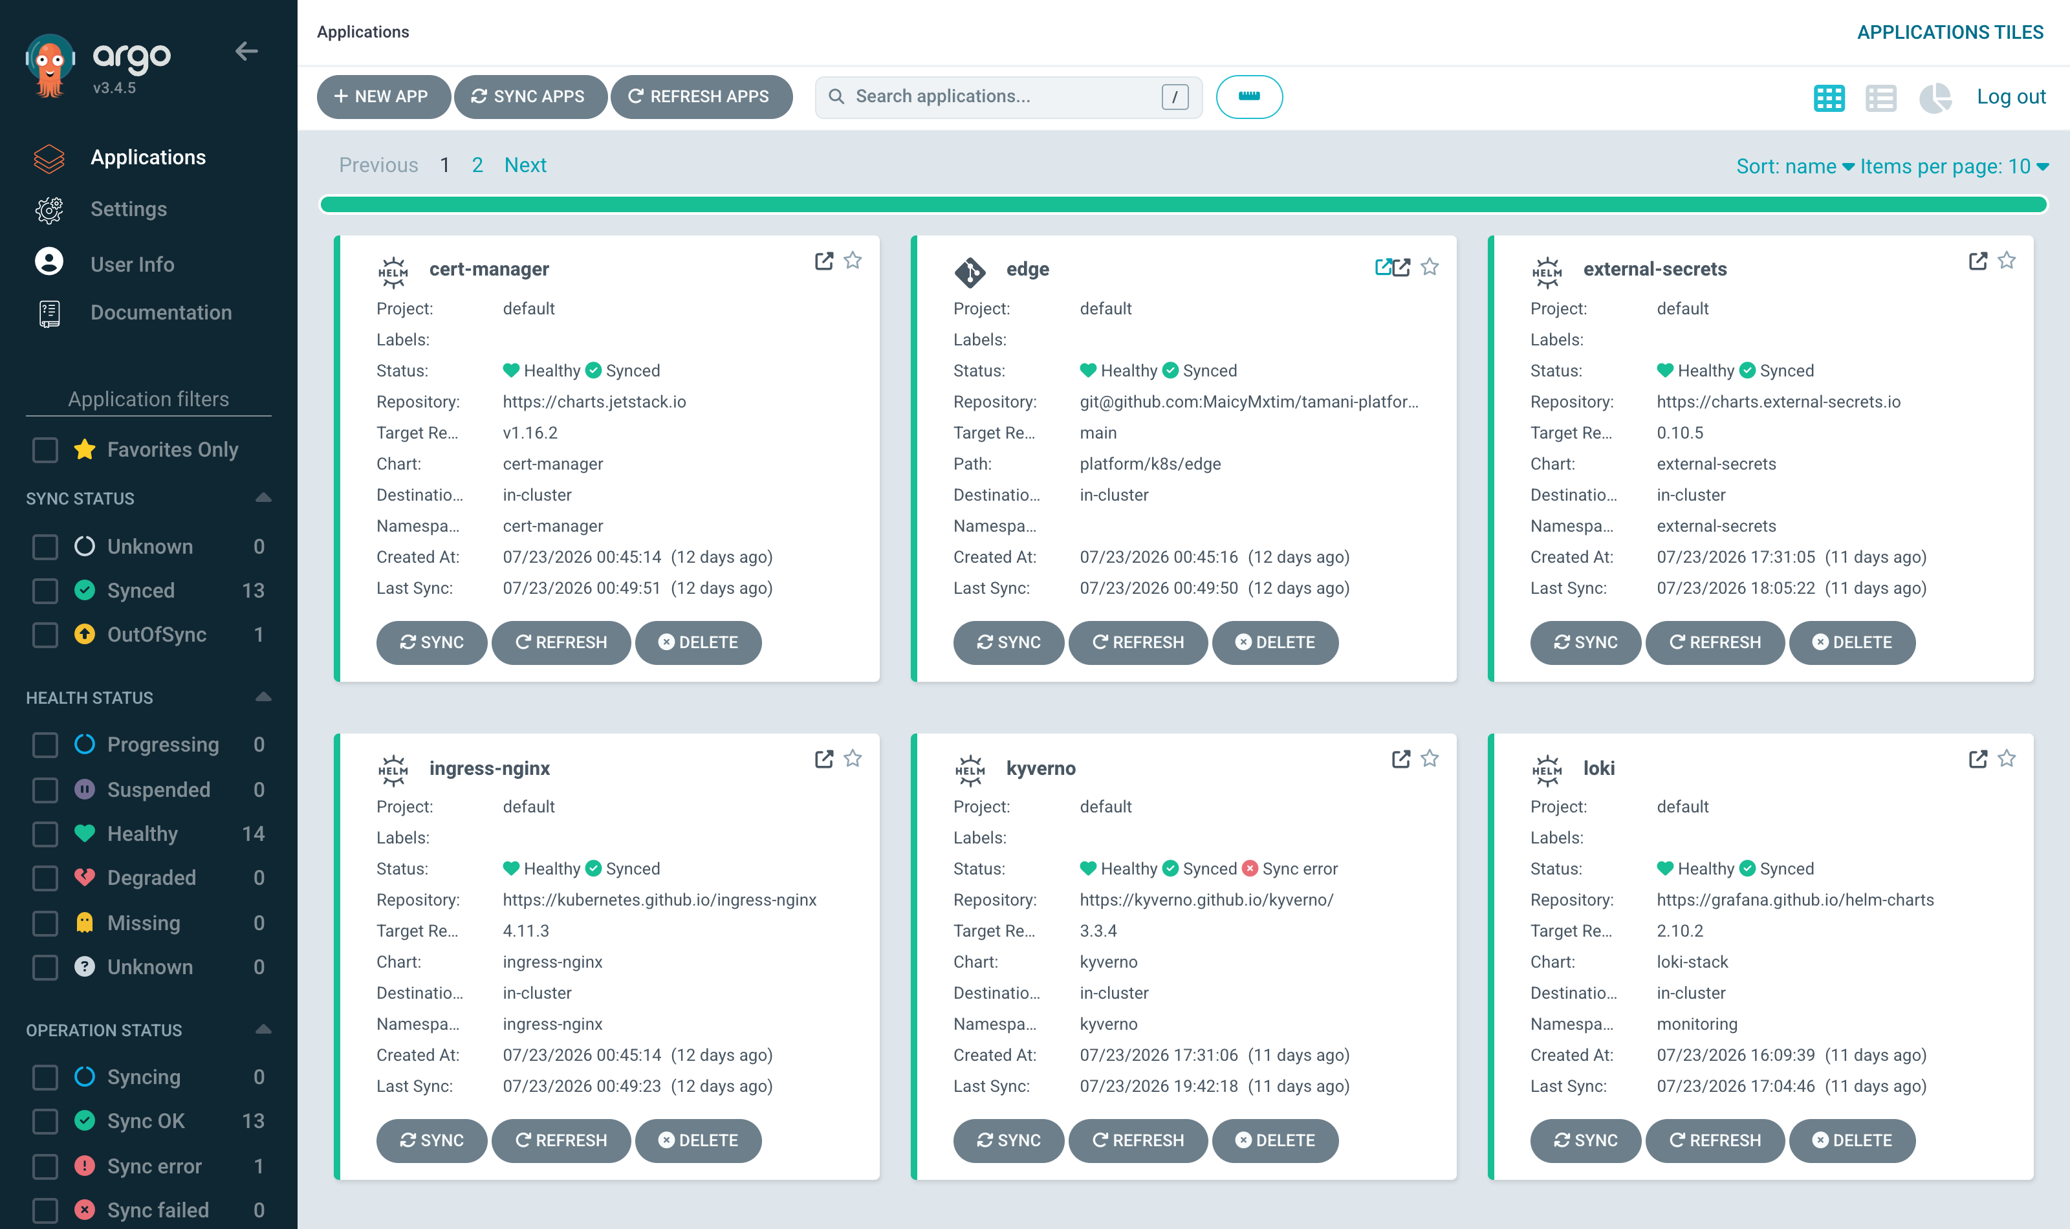This screenshot has height=1229, width=2070.
Task: Favorite the edge app star
Action: [x=1429, y=266]
